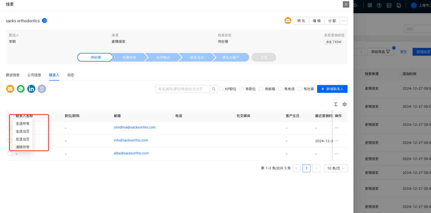This screenshot has width=431, height=213.
Task: Enable the KP职位 filter checkbox
Action: (x=221, y=89)
